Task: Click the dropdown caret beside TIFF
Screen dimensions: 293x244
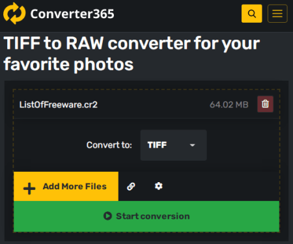Action: [x=192, y=145]
